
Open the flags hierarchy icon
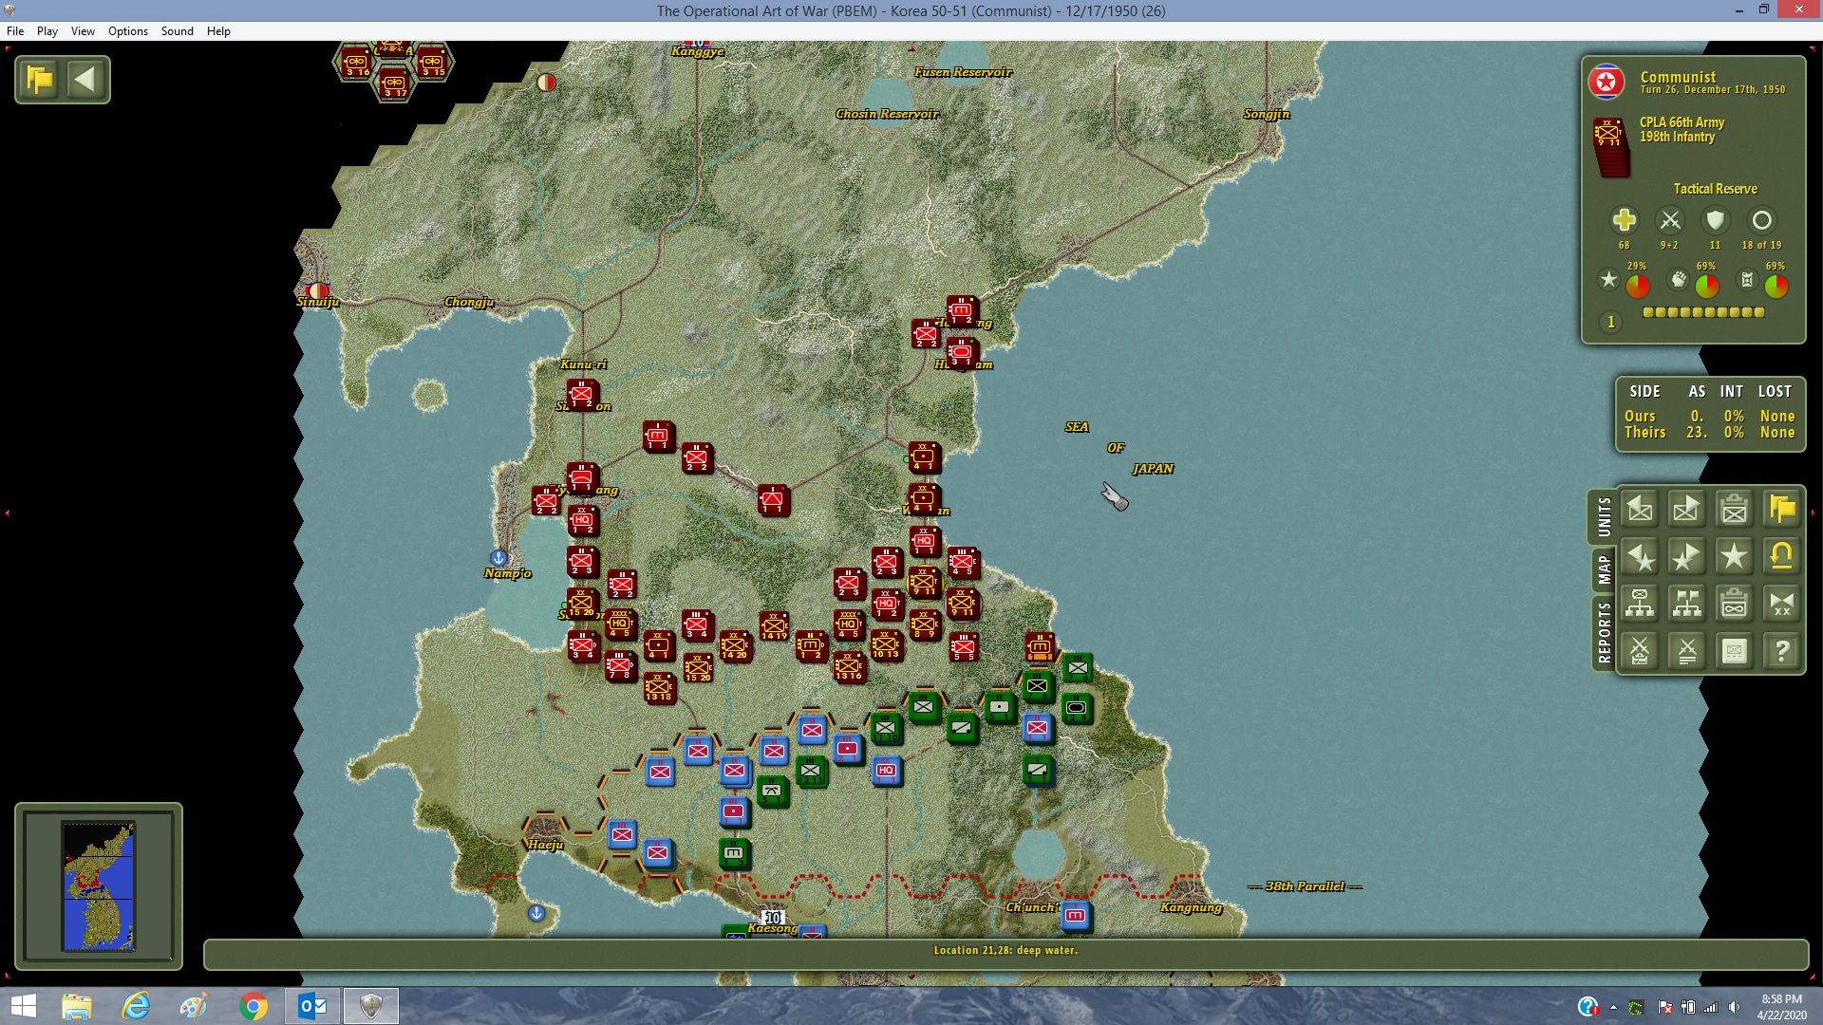pyautogui.click(x=1687, y=604)
